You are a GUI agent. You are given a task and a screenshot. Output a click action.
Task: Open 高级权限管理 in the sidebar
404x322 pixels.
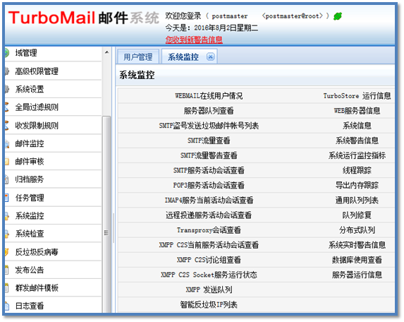pyautogui.click(x=37, y=71)
